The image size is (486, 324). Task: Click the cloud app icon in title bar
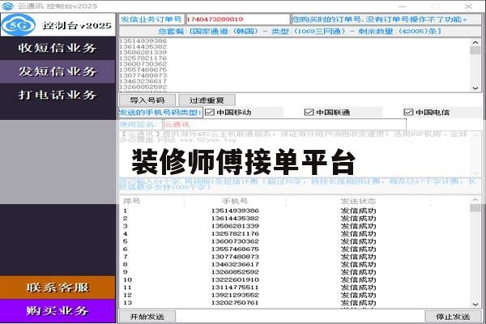(x=8, y=6)
